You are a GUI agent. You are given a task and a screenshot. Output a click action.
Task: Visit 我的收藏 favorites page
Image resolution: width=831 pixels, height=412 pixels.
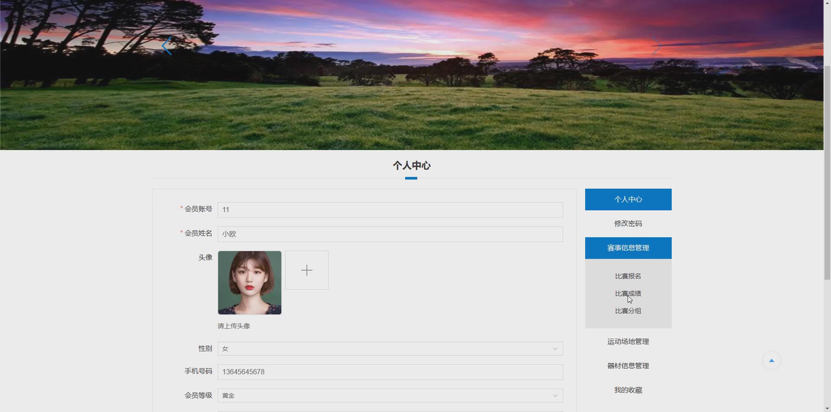(628, 389)
